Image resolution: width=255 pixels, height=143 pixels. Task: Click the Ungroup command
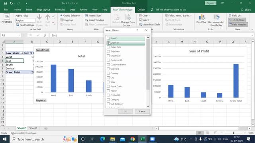click(x=67, y=20)
